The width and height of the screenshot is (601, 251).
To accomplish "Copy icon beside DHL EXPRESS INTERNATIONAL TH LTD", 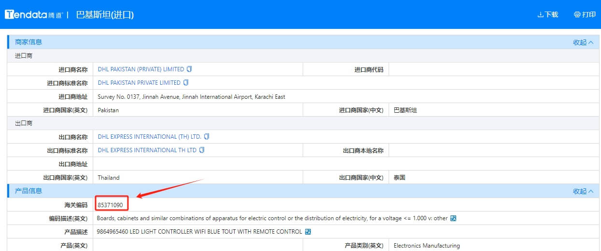I will pyautogui.click(x=202, y=150).
